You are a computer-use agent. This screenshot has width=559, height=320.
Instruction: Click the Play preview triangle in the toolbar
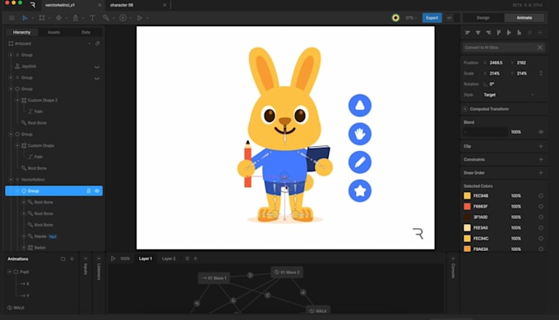click(140, 18)
